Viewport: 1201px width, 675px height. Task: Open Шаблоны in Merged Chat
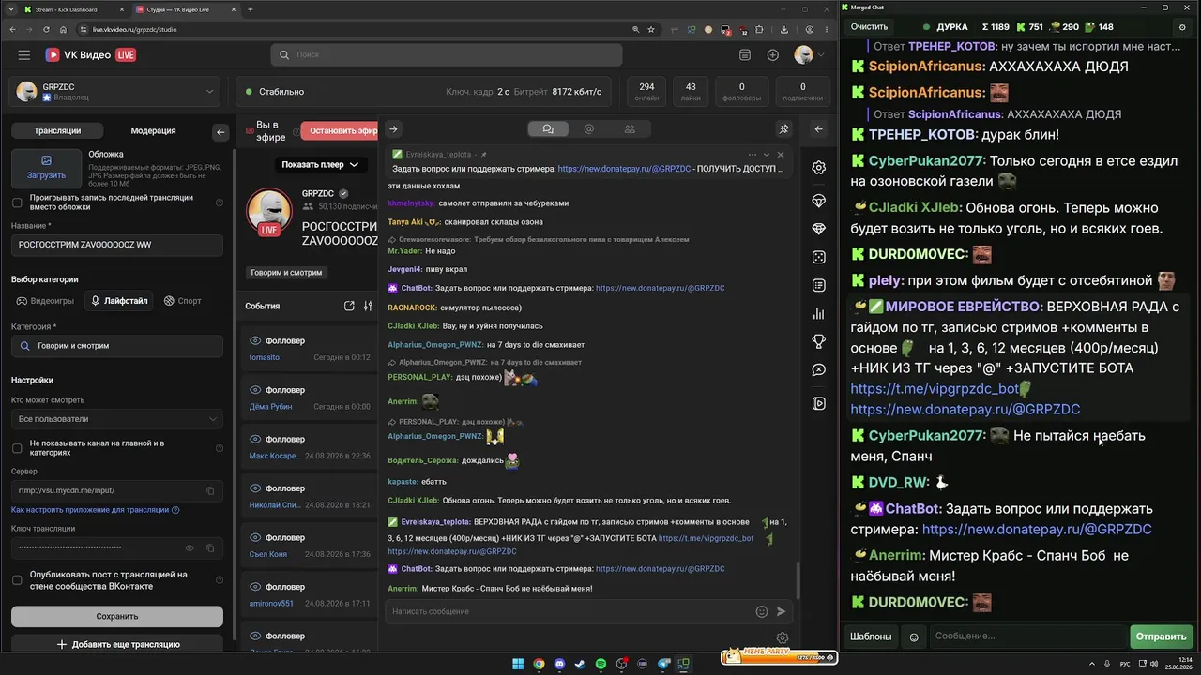click(871, 637)
